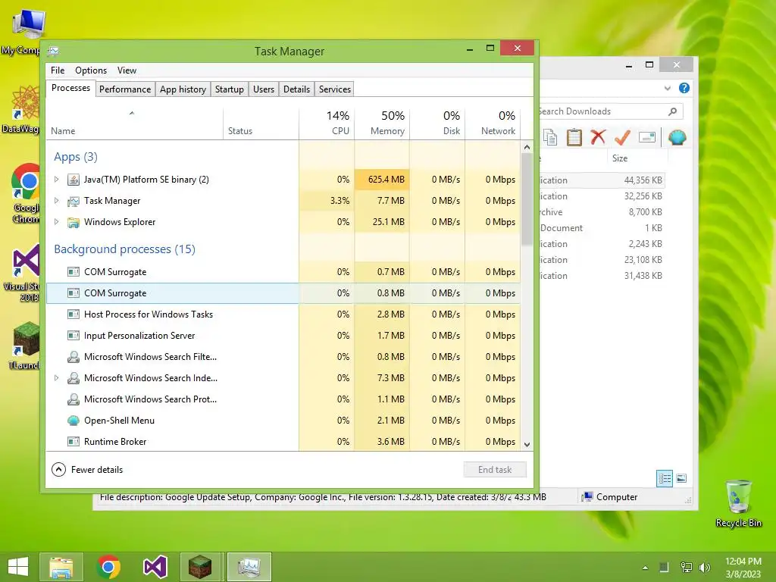The width and height of the screenshot is (776, 582).
Task: Click the clock showing 12:04 PM
Action: point(743,562)
